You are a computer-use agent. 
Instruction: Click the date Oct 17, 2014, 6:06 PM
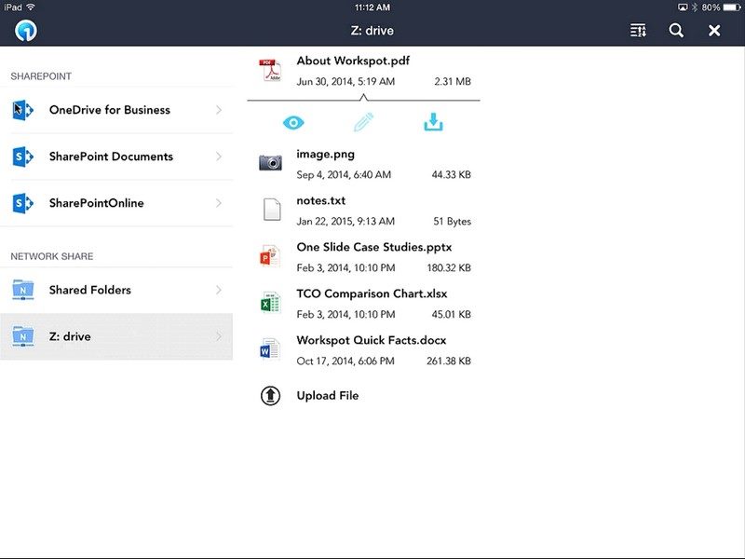click(x=345, y=361)
